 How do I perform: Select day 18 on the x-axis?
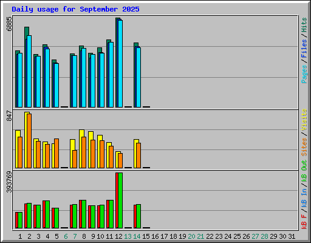[x=173, y=236]
